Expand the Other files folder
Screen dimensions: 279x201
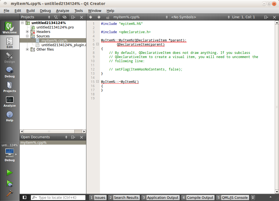tap(27, 49)
